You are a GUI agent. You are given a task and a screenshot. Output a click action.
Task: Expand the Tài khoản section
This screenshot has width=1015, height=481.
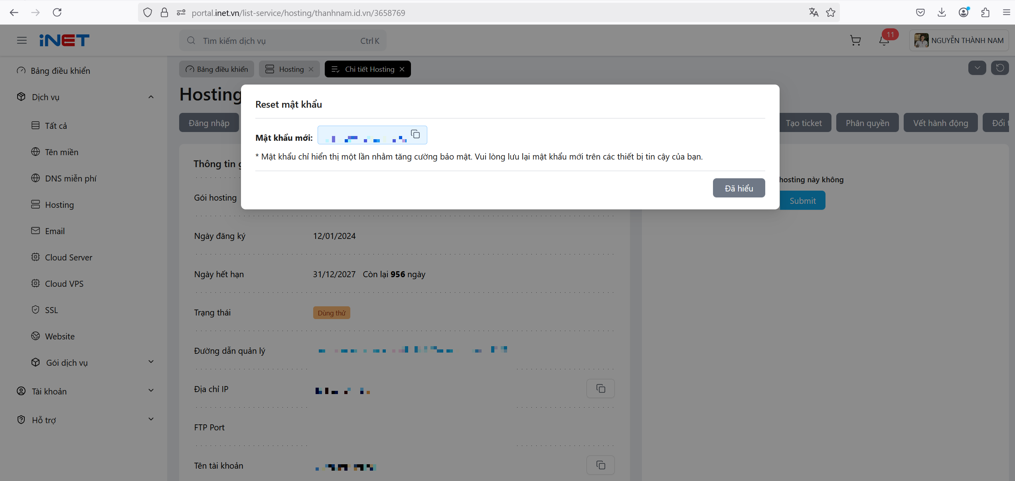pos(151,390)
